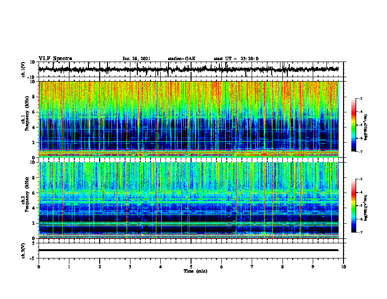The height and width of the screenshot is (299, 387).
Task: Click the "VLF Spectra" plot title
Action: point(55,59)
